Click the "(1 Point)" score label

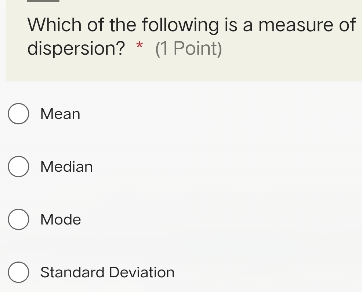pyautogui.click(x=189, y=49)
